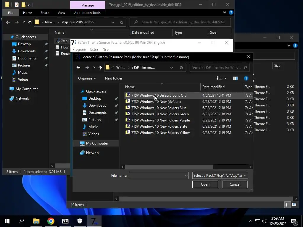
Task: Select 7TSP Windows 10 Default Icons Old
Action: 159,95
